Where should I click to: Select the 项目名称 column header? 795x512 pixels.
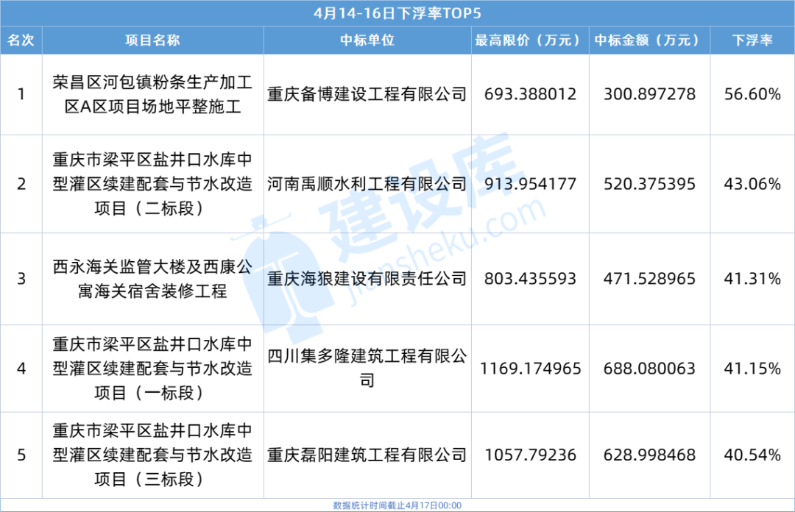(152, 40)
